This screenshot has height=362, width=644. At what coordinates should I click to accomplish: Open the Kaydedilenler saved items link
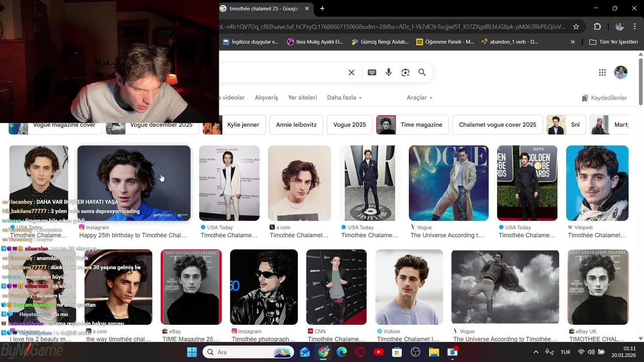pyautogui.click(x=604, y=98)
